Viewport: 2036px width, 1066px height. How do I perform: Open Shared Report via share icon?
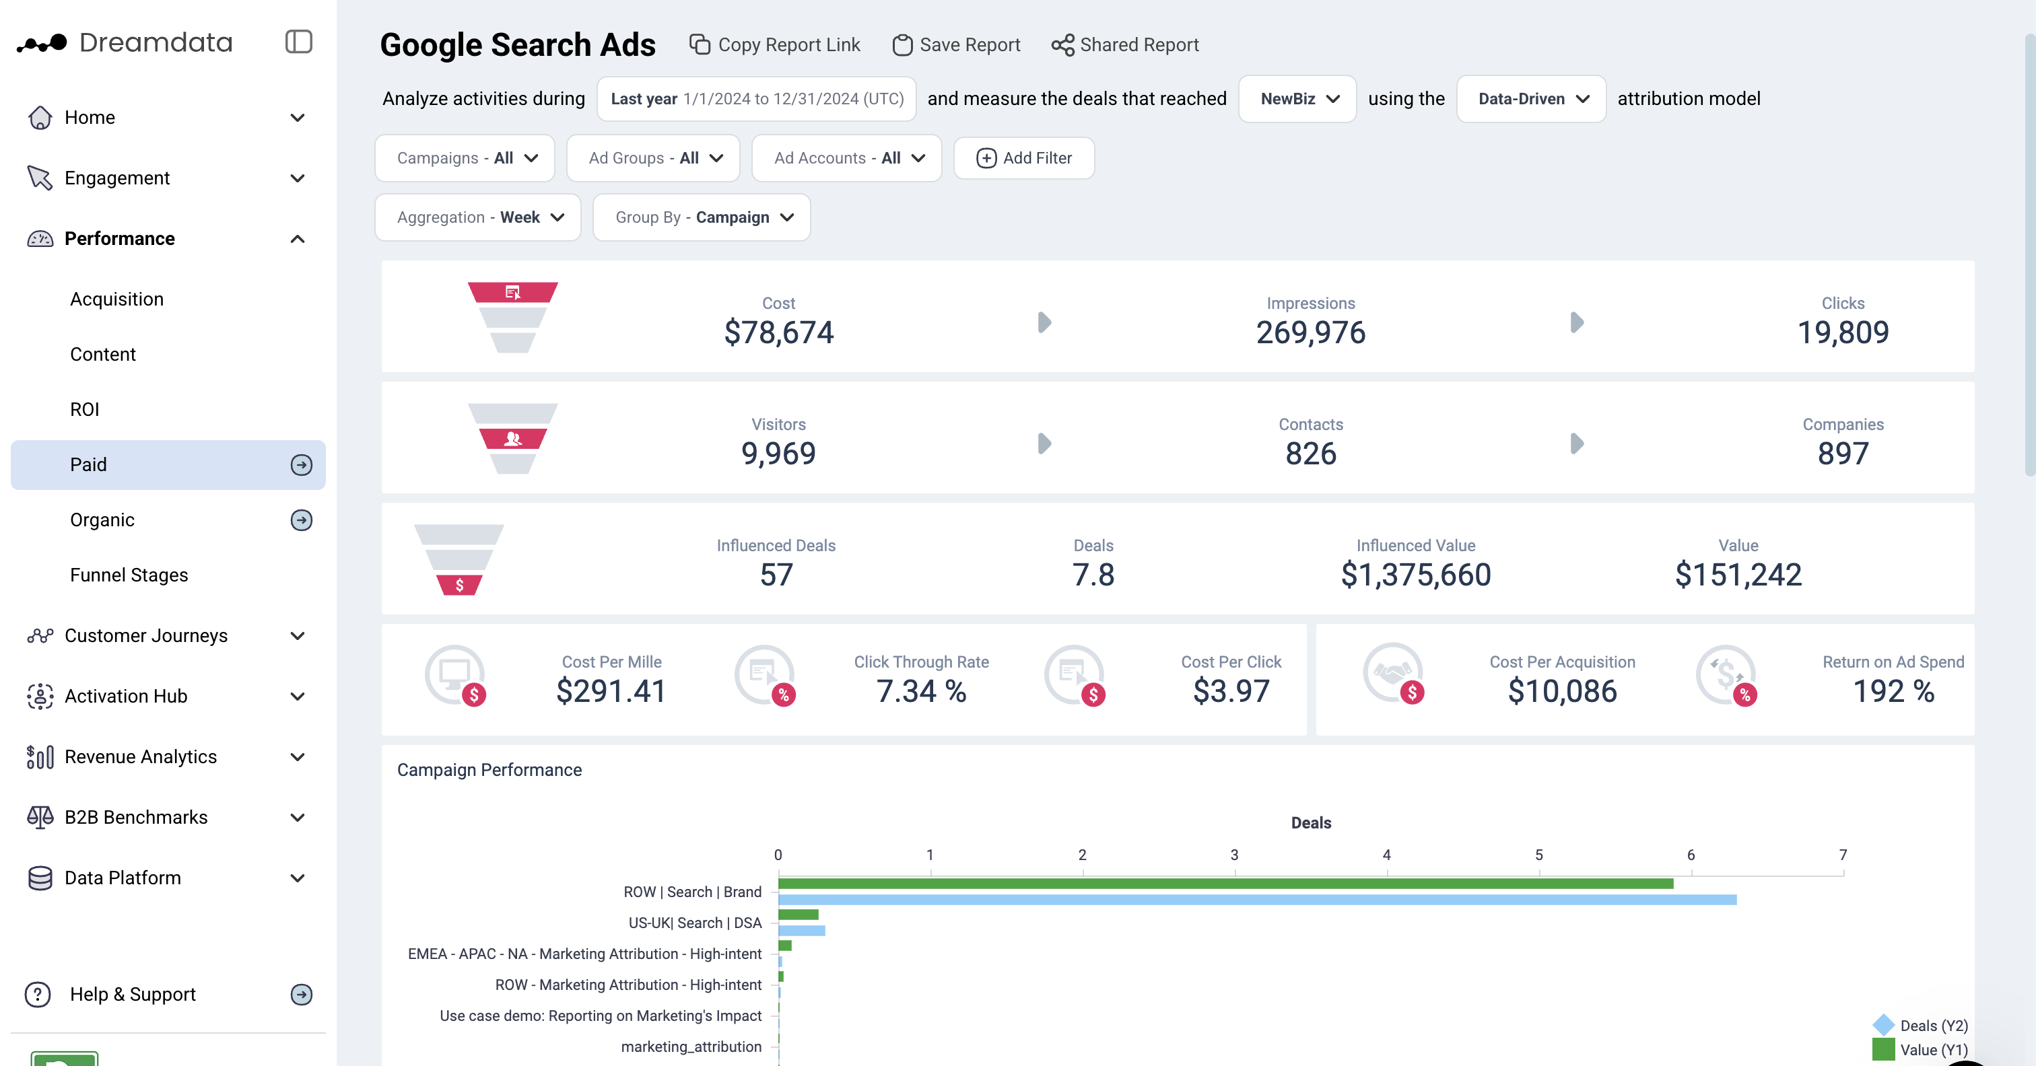click(1062, 45)
